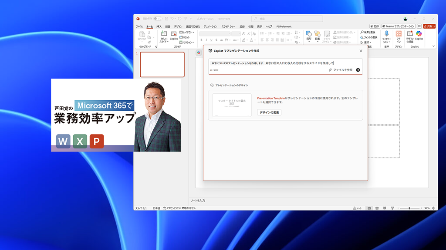Open the Select (選択) dropdown

pyautogui.click(x=366, y=43)
